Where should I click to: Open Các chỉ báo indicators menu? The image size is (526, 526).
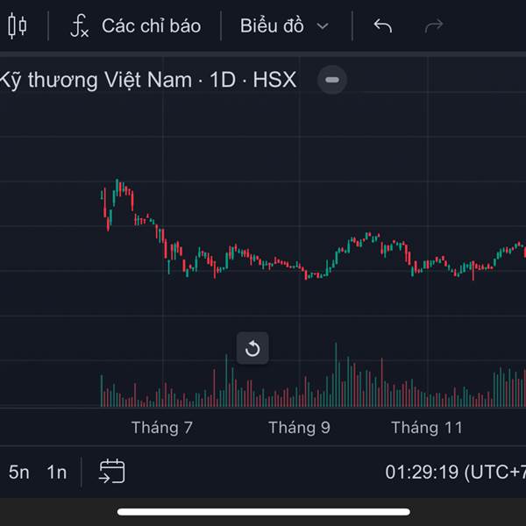click(x=152, y=25)
